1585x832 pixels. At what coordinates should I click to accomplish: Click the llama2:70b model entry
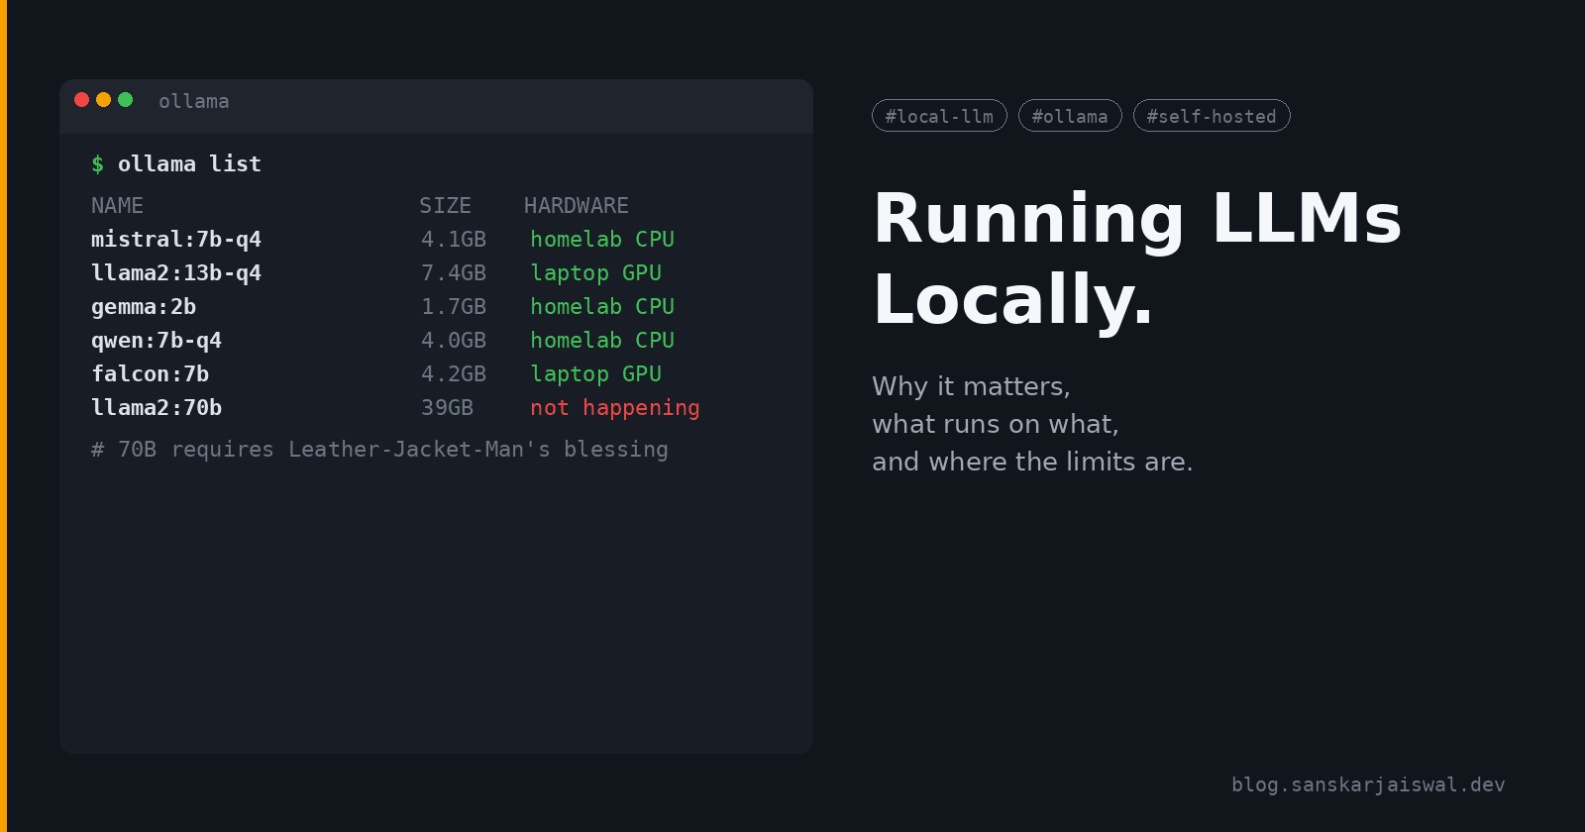pyautogui.click(x=157, y=408)
